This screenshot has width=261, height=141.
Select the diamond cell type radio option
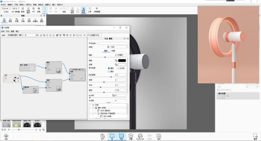(109, 71)
